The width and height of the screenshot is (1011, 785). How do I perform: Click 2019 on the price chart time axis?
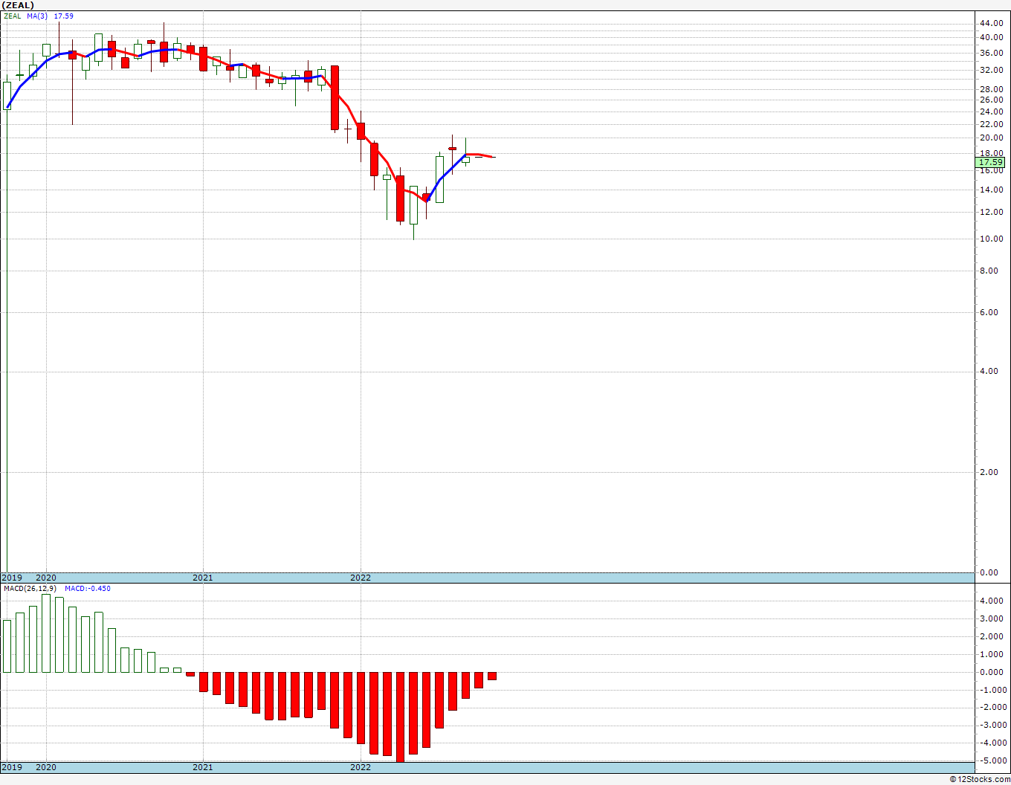coord(11,578)
